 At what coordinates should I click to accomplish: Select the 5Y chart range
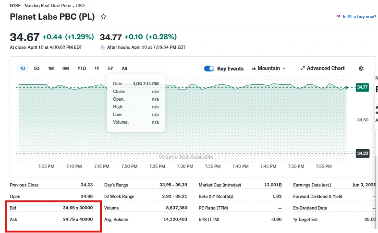(x=110, y=69)
